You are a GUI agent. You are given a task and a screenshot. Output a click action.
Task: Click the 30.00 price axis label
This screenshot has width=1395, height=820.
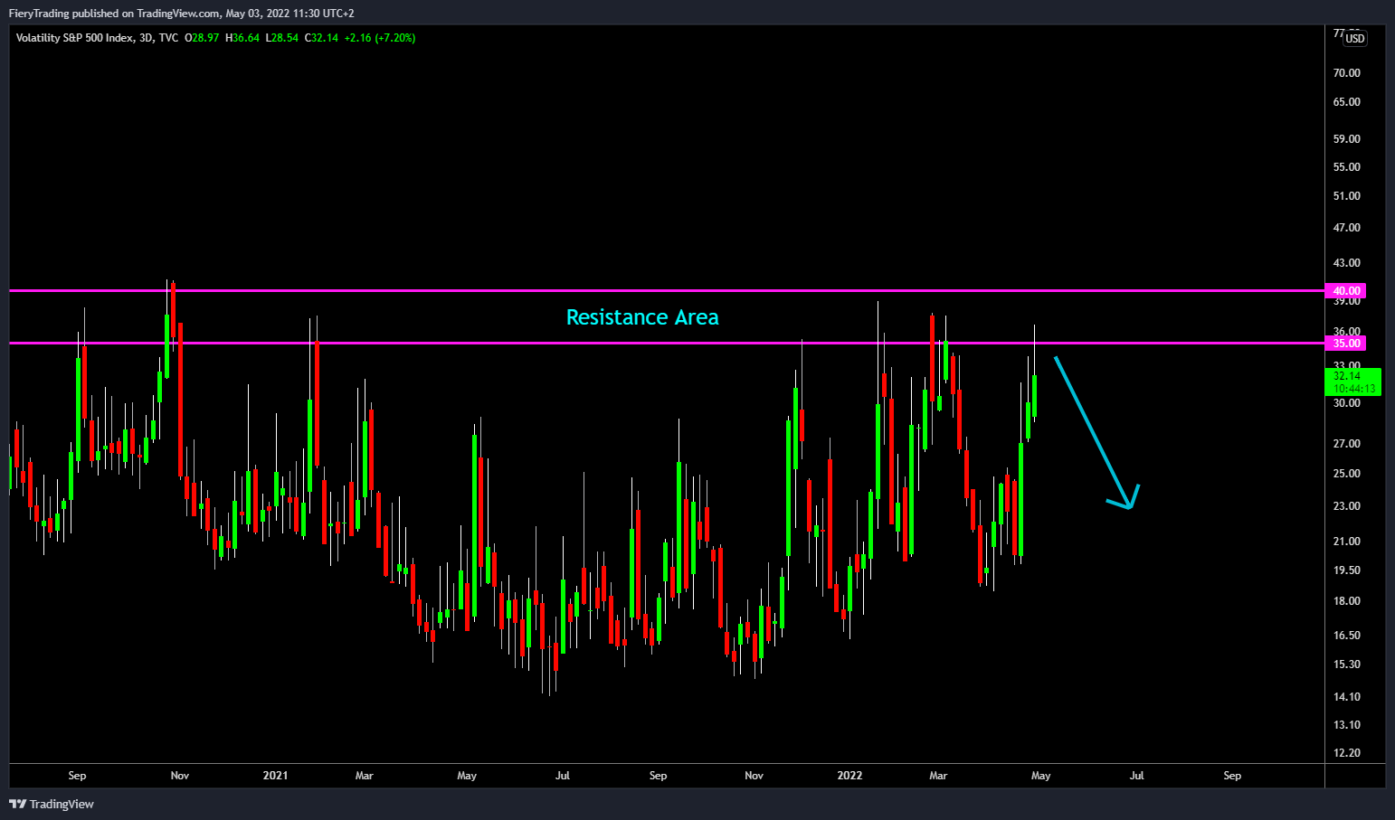tap(1347, 403)
